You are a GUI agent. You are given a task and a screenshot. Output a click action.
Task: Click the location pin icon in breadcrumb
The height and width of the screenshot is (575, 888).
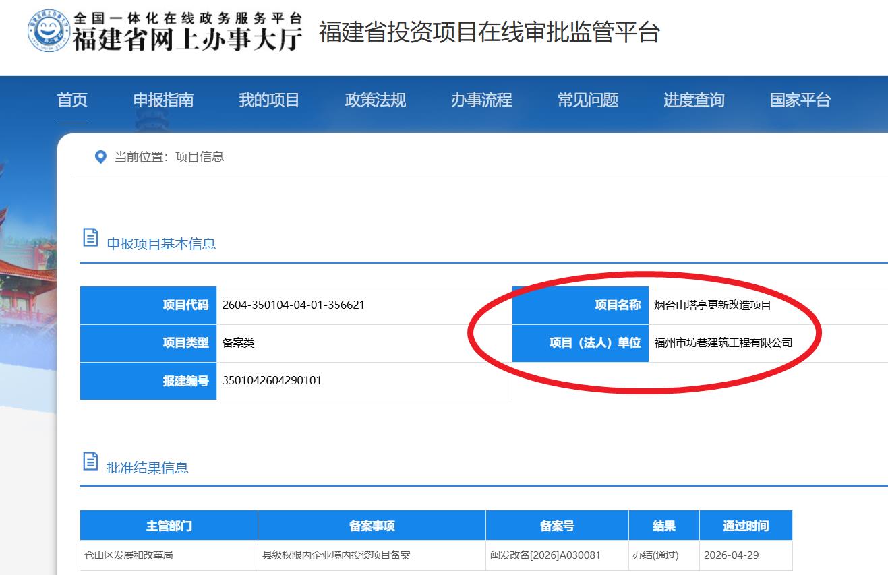tap(100, 157)
